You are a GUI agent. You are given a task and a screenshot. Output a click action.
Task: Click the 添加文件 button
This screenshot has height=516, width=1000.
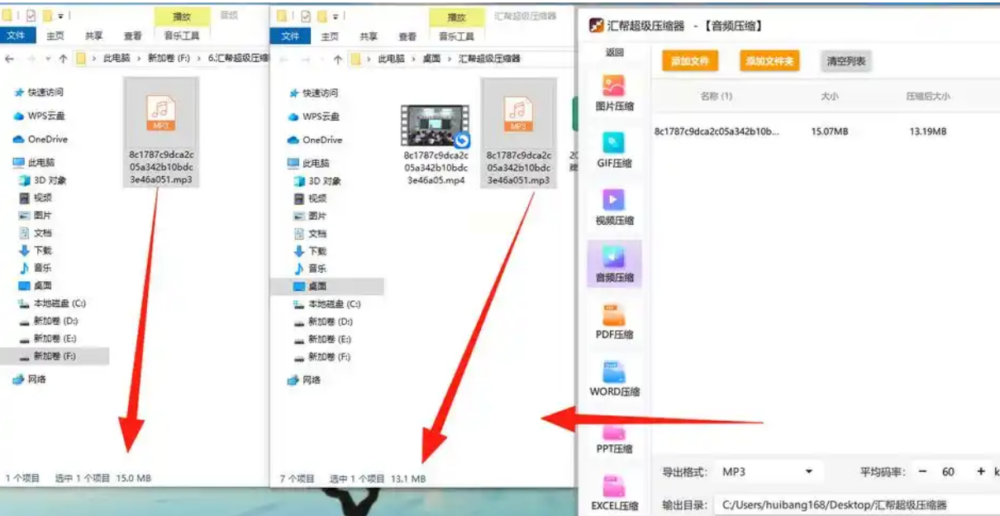pos(690,61)
